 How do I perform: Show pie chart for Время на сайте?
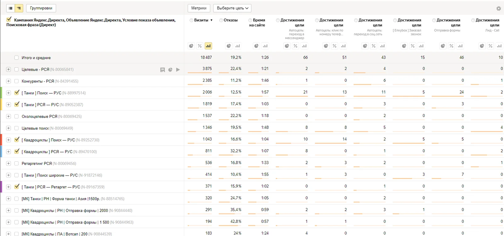tap(256, 46)
